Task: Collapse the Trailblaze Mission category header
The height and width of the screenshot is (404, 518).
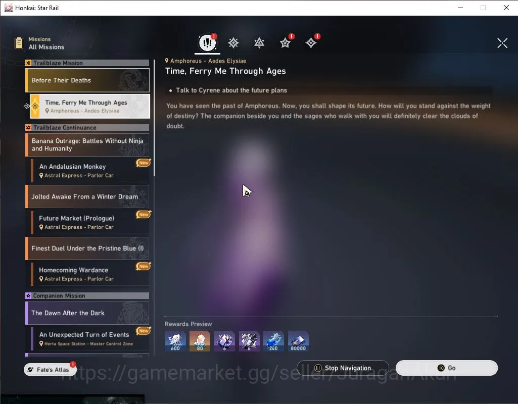Action: [x=87, y=63]
